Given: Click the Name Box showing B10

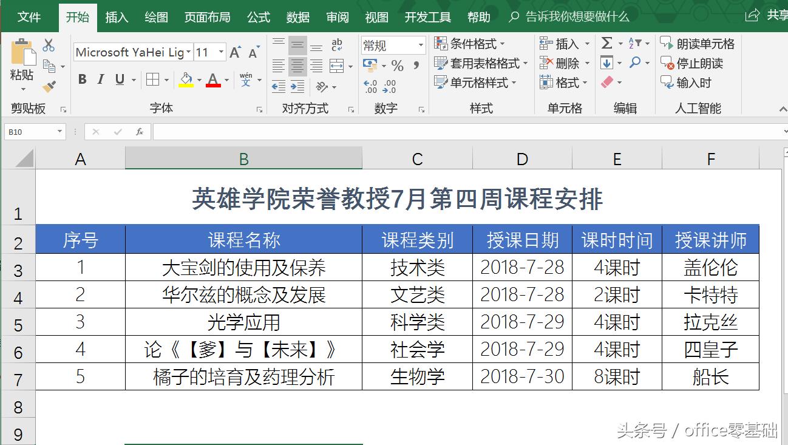Looking at the screenshot, I should [x=29, y=131].
